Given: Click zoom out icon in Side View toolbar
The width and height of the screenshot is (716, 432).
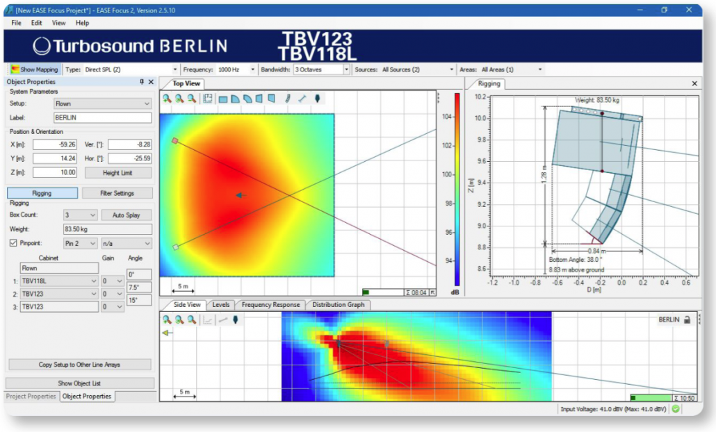Looking at the screenshot, I should click(192, 319).
